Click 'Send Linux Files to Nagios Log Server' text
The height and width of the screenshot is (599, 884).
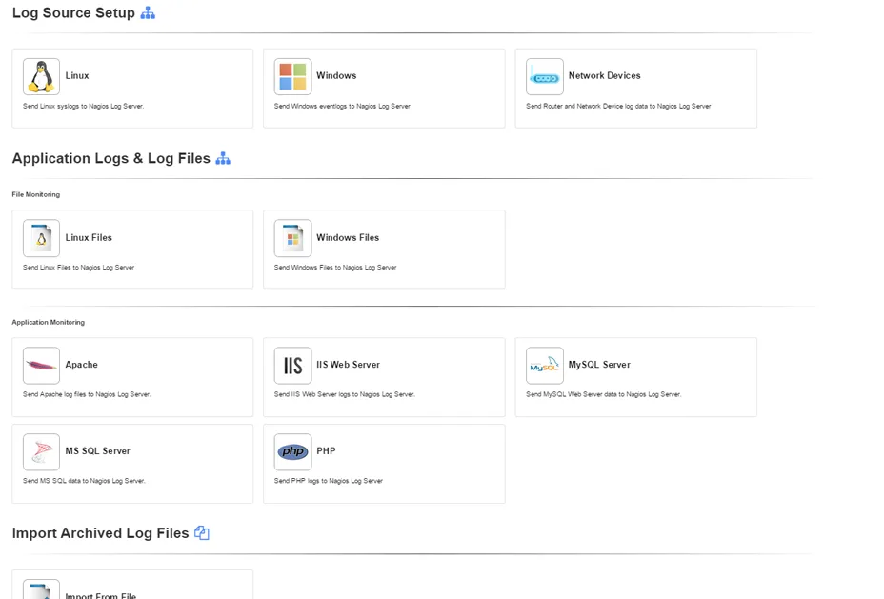pyautogui.click(x=78, y=267)
